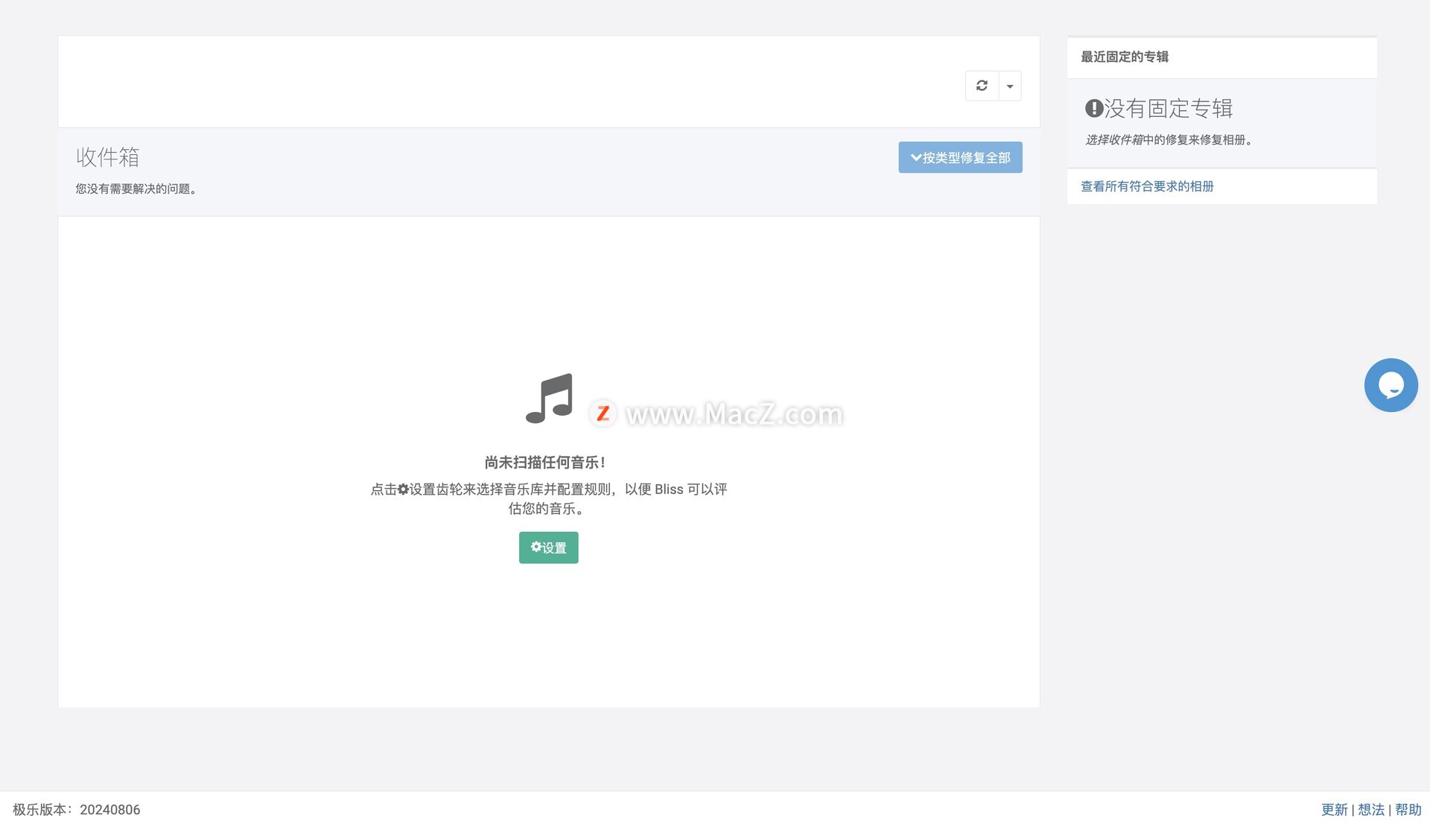Click the 更新 footer link

[x=1334, y=810]
